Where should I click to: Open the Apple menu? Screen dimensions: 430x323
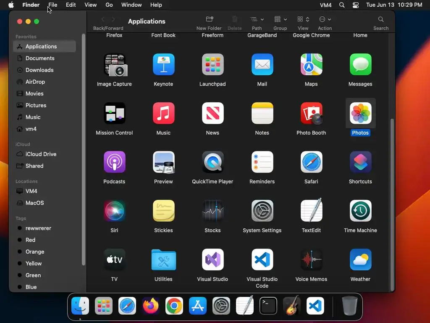(11, 5)
